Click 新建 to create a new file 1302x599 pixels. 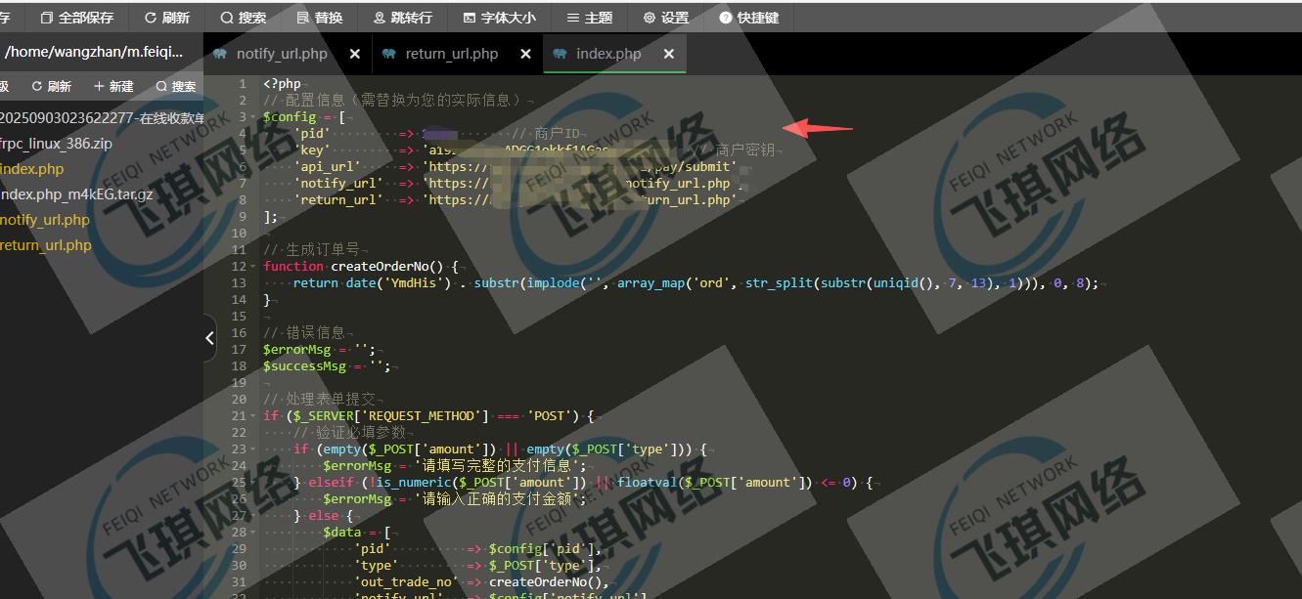click(113, 86)
